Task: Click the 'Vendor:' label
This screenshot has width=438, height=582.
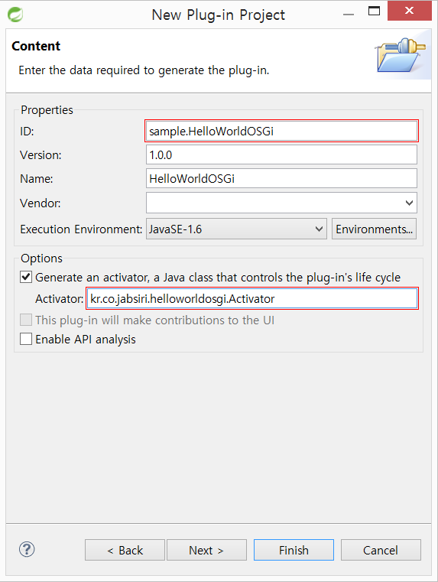Action: coord(40,203)
